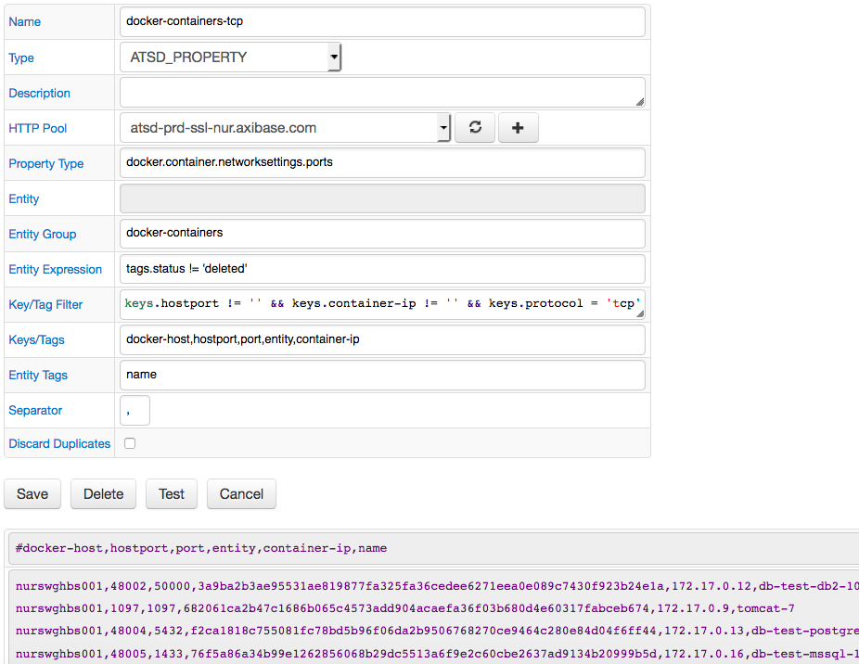Click the Name label link

25,22
